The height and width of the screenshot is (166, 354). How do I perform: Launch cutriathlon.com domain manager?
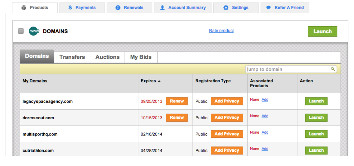pos(316,150)
